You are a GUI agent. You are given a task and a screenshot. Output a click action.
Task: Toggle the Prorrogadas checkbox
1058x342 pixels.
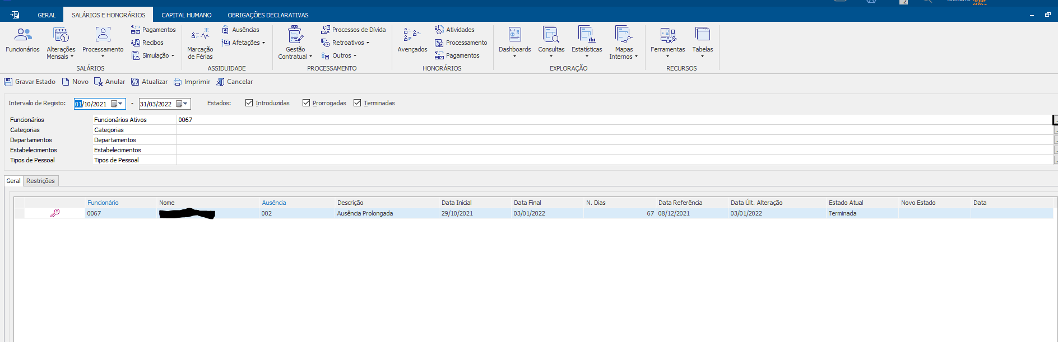point(306,103)
